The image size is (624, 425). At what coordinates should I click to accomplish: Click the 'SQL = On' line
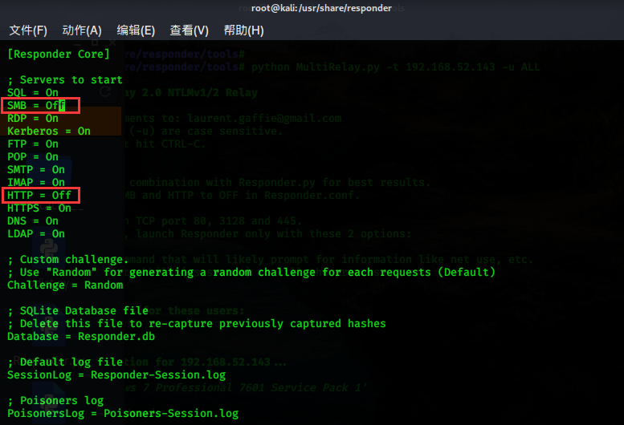coord(33,92)
